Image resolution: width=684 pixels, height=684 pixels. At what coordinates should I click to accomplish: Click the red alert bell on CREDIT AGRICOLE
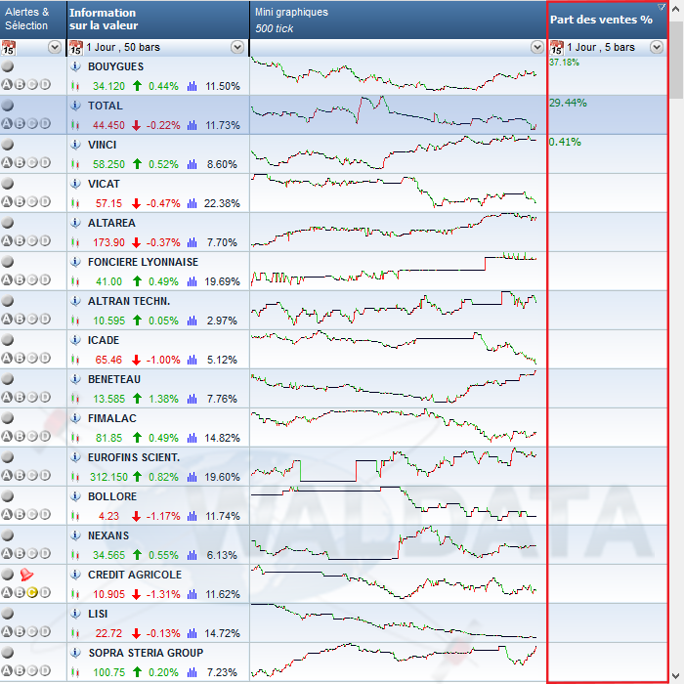tap(26, 575)
